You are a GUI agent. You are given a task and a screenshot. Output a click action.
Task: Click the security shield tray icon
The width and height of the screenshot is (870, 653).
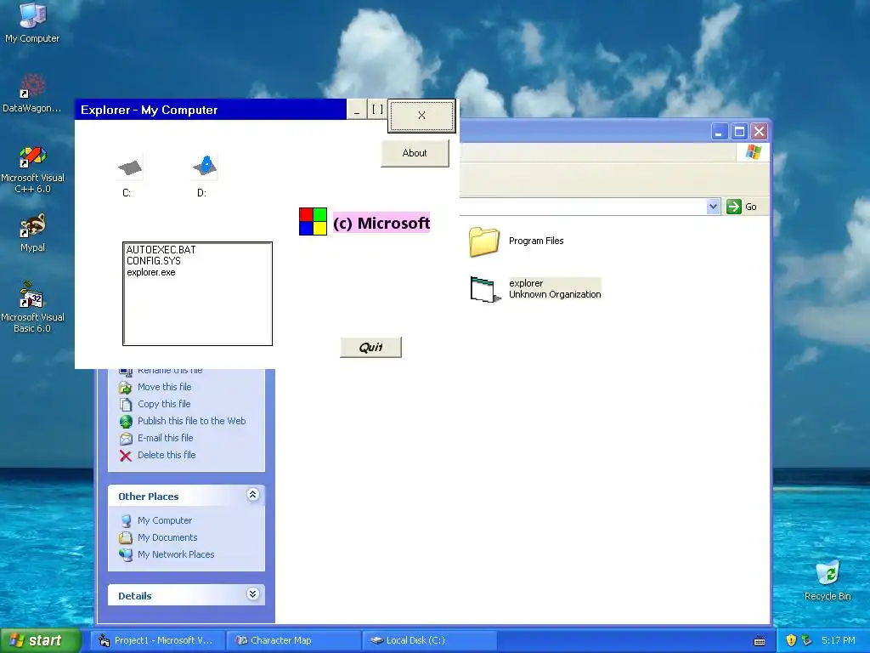(791, 640)
